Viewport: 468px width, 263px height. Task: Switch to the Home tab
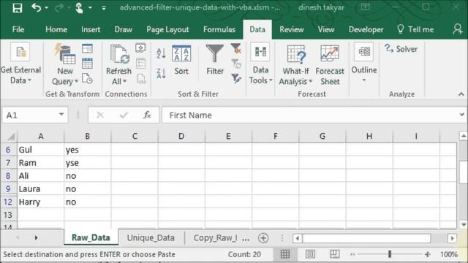click(56, 29)
